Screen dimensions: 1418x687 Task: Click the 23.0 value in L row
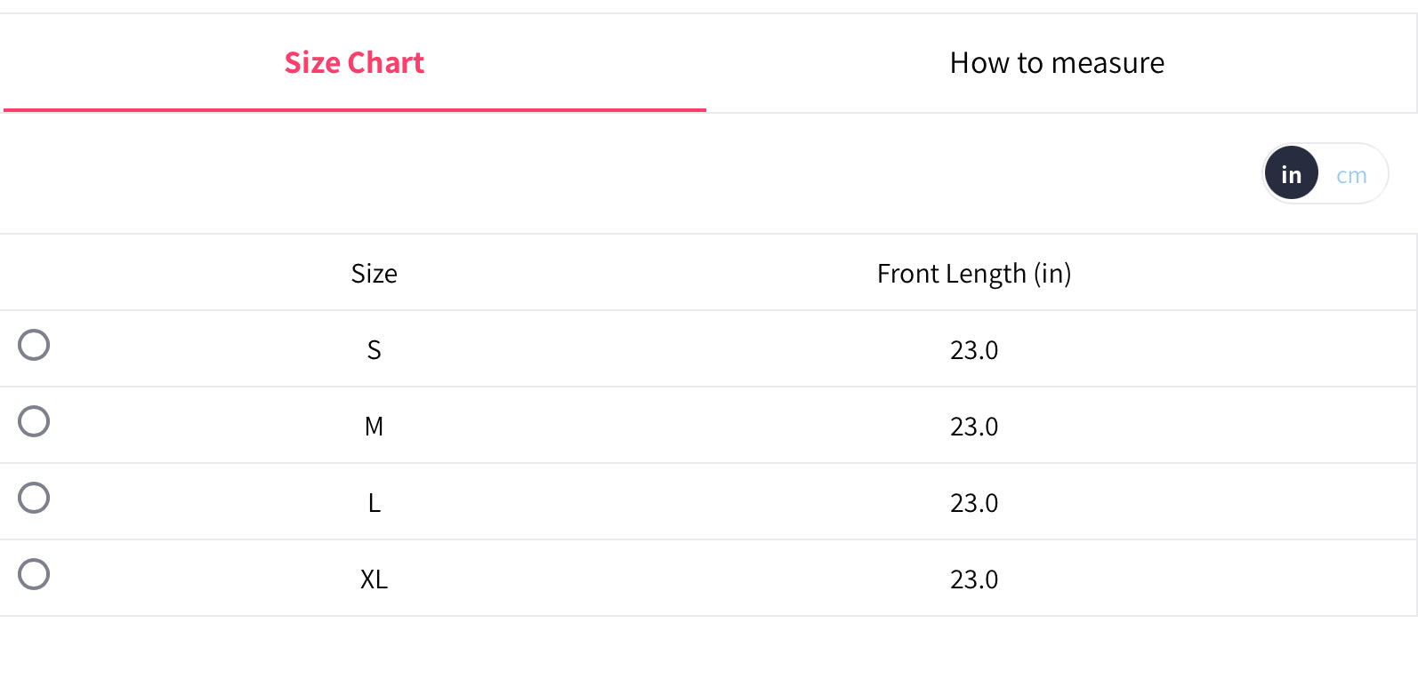tap(974, 503)
